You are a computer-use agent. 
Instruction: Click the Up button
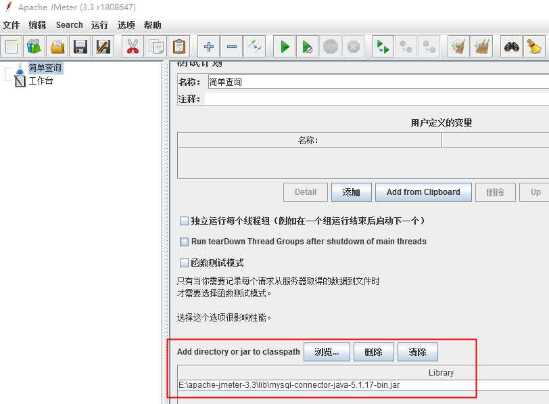(535, 192)
